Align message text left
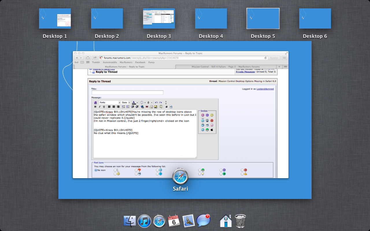Image resolution: width=370 pixels, height=231 pixels. (x=109, y=107)
